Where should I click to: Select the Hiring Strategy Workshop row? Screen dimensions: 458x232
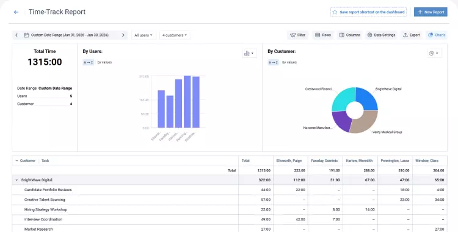tap(230, 209)
